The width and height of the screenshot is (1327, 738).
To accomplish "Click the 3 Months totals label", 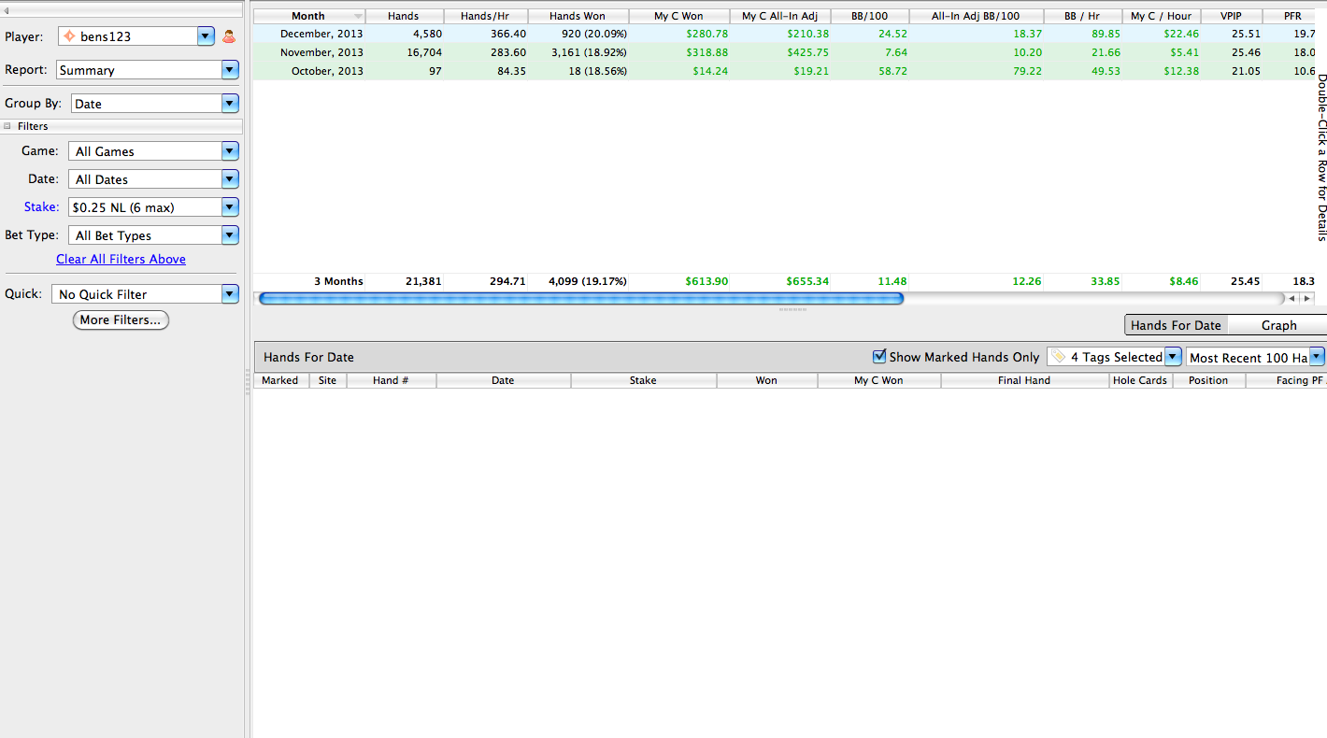I will coord(338,281).
